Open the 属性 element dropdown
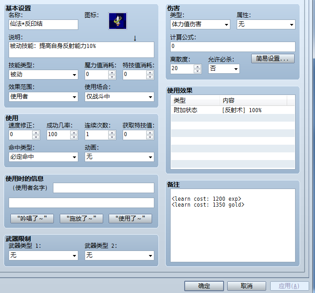 pyautogui.click(x=266, y=24)
